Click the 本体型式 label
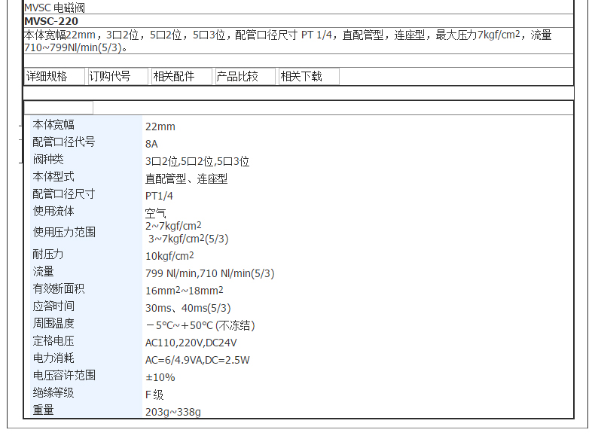 click(53, 176)
